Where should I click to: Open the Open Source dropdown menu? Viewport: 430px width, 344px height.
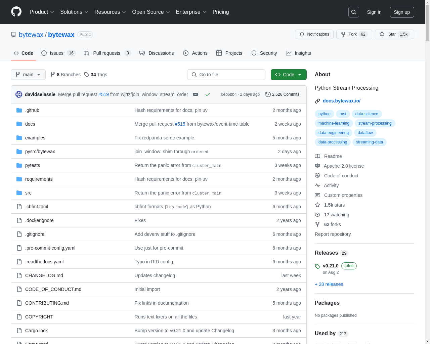[151, 12]
